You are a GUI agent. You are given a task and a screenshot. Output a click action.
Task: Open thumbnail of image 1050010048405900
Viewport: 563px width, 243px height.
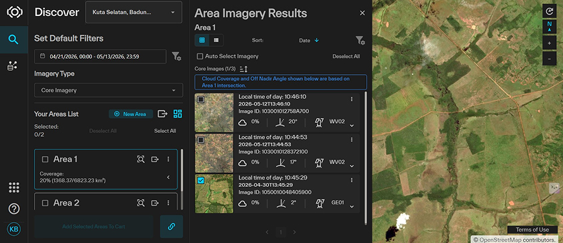pos(214,194)
